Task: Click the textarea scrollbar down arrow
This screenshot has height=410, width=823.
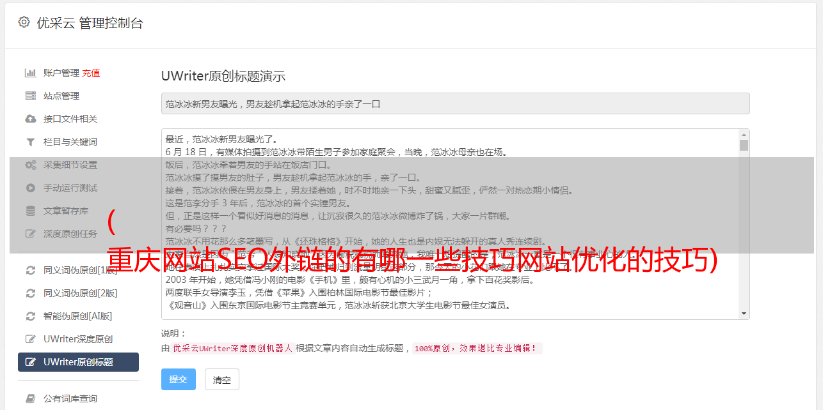Action: (744, 314)
